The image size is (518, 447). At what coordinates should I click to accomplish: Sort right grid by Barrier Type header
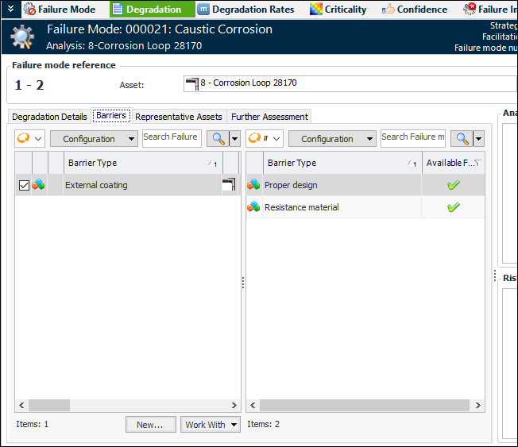pos(342,163)
